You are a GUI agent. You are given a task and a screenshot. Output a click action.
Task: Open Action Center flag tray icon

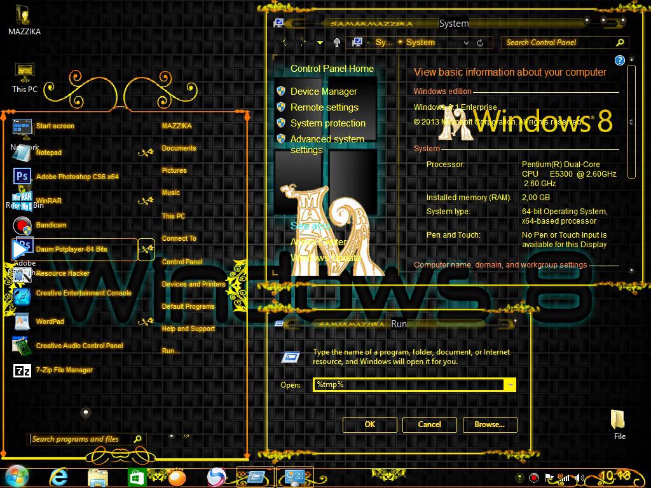click(549, 478)
